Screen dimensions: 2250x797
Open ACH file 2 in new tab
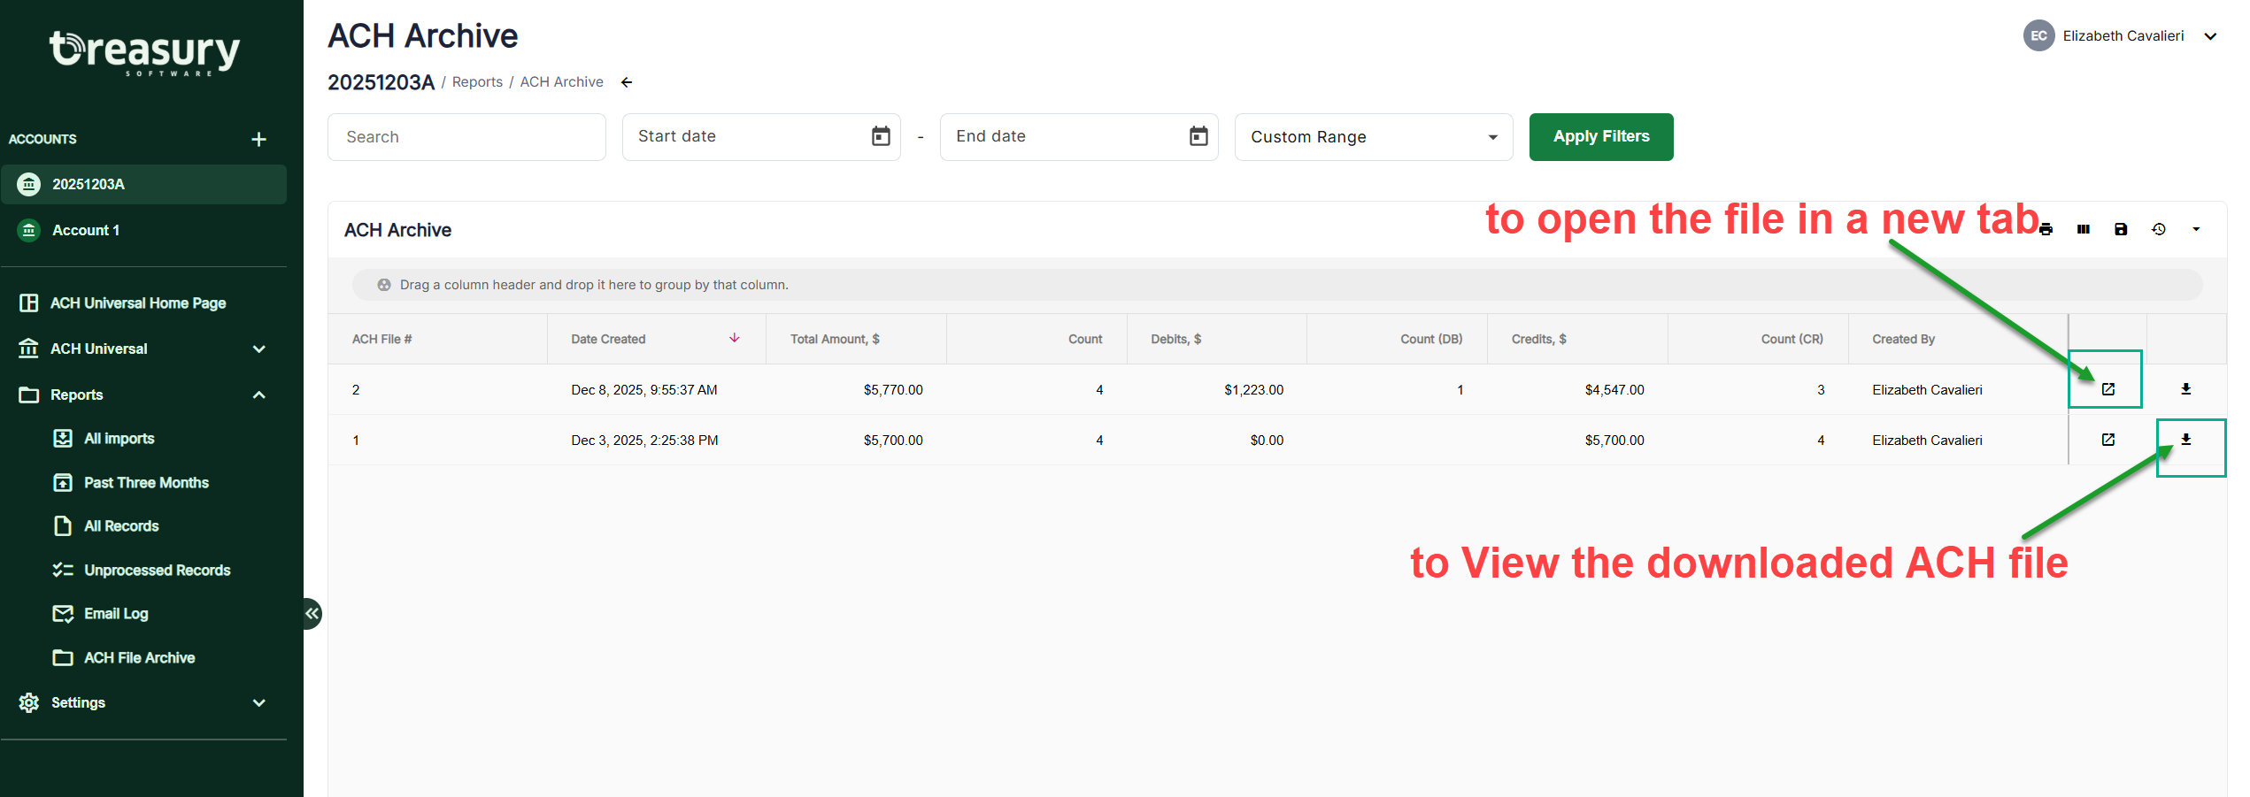tap(2108, 389)
